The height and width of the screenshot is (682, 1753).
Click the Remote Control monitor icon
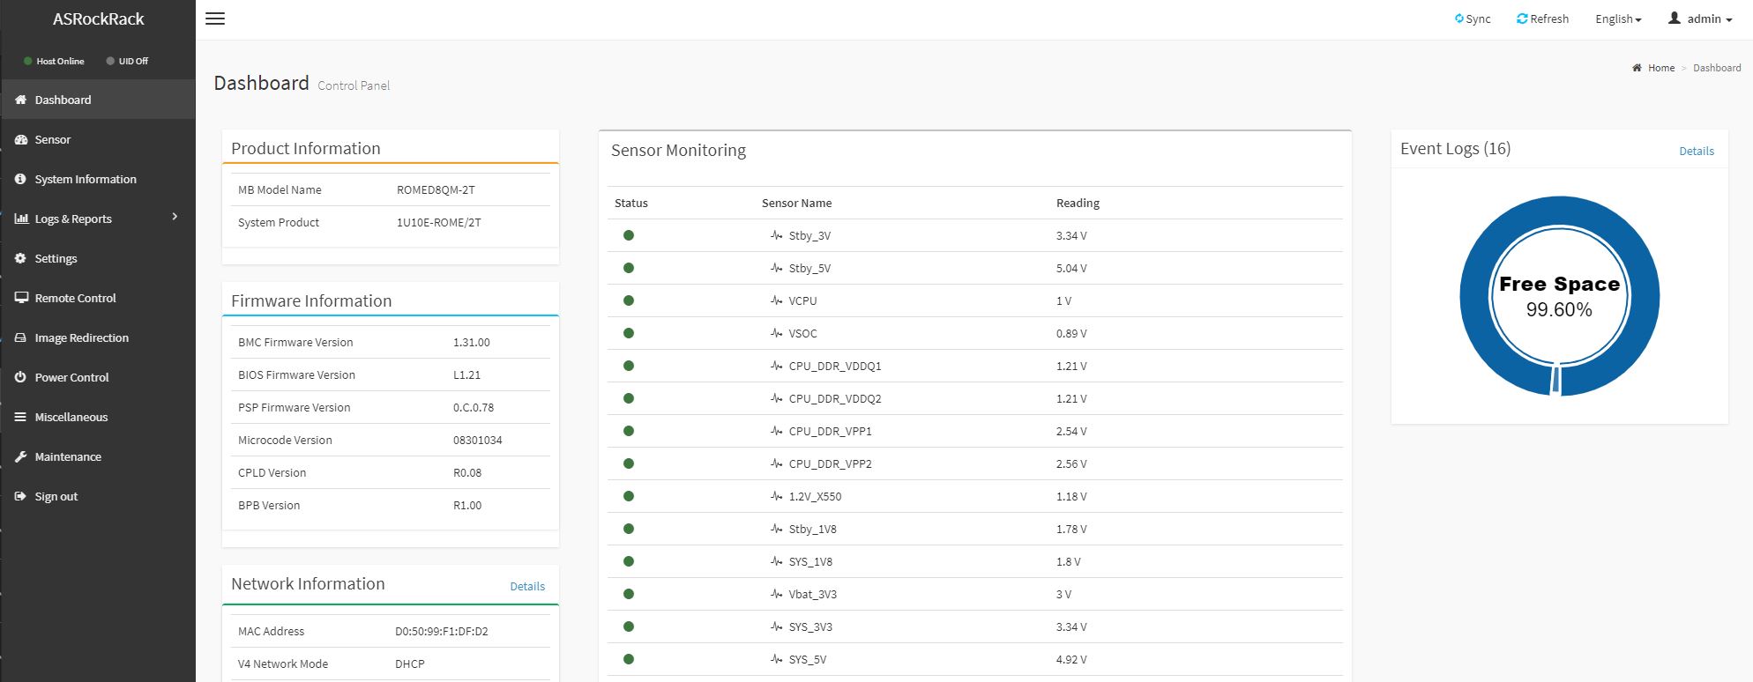click(x=21, y=298)
